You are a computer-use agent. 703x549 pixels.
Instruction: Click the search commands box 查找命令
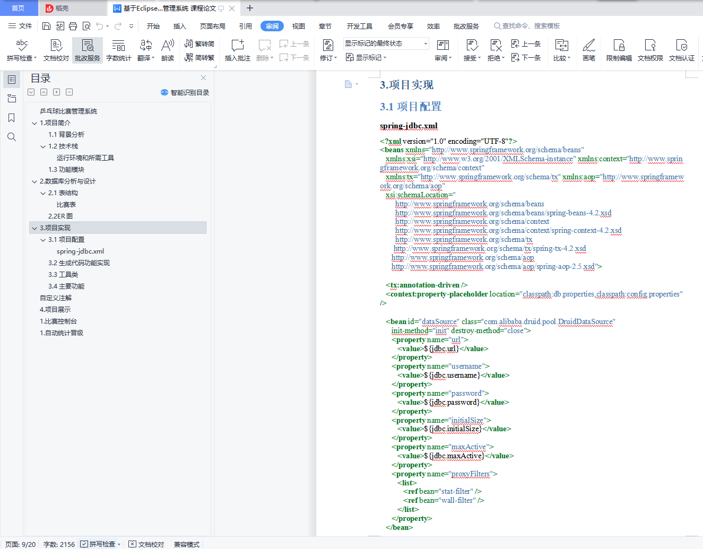pyautogui.click(x=527, y=26)
